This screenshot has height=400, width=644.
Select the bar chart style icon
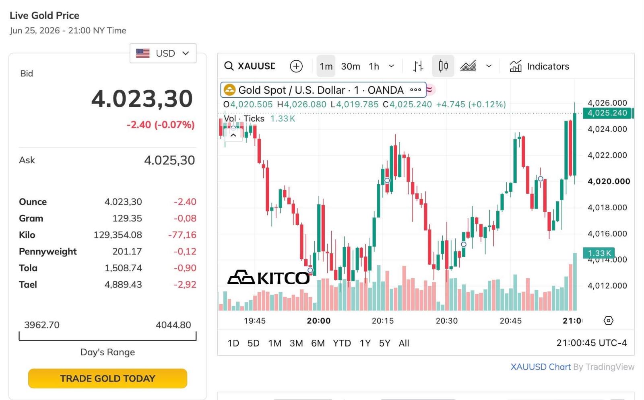point(418,66)
